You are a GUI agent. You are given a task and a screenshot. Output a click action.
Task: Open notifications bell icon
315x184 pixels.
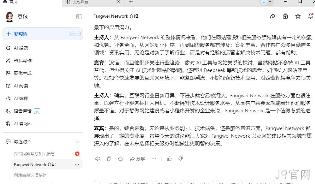[311, 16]
